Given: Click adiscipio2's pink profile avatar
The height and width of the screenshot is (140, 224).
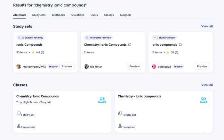Looking at the screenshot, I should [154, 66].
